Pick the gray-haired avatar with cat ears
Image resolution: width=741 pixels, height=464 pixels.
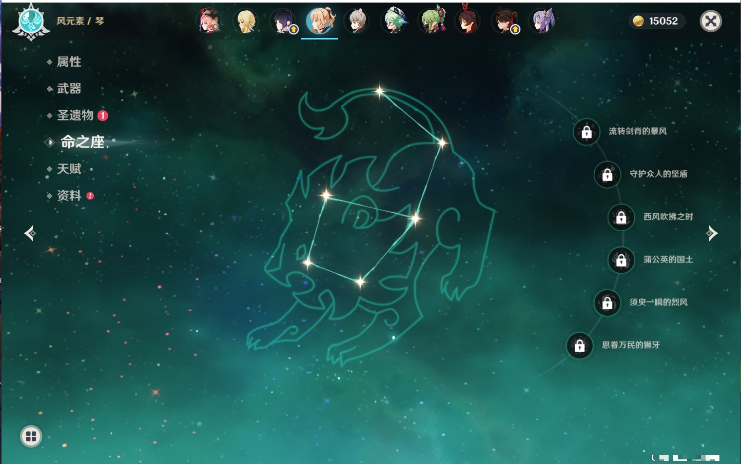357,21
